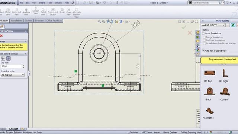The image size is (238, 134).
Task: Create a Detail View
Action: pos(43,12)
